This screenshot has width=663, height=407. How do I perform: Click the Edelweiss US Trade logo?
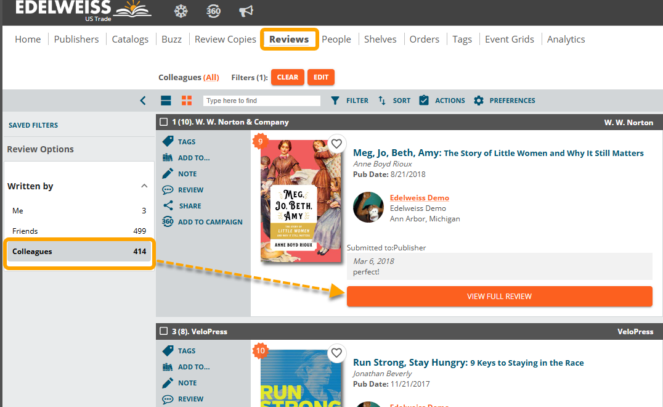pyautogui.click(x=83, y=10)
